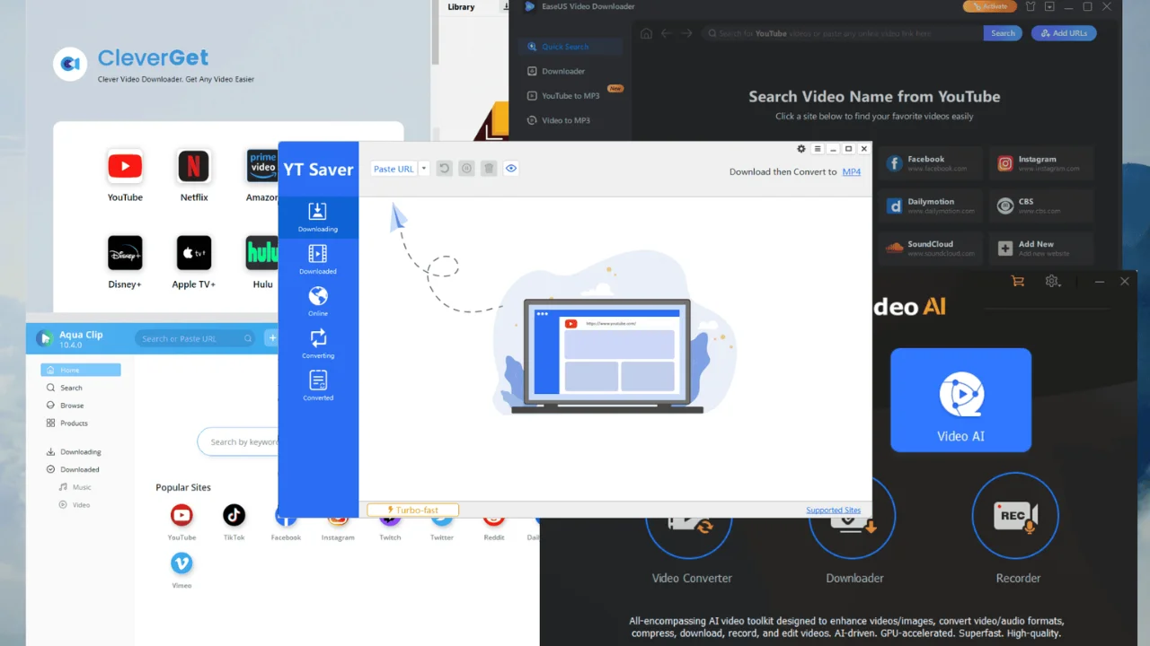Open the Amazon Prime Video icon in CleverGet
The height and width of the screenshot is (646, 1150).
point(262,166)
